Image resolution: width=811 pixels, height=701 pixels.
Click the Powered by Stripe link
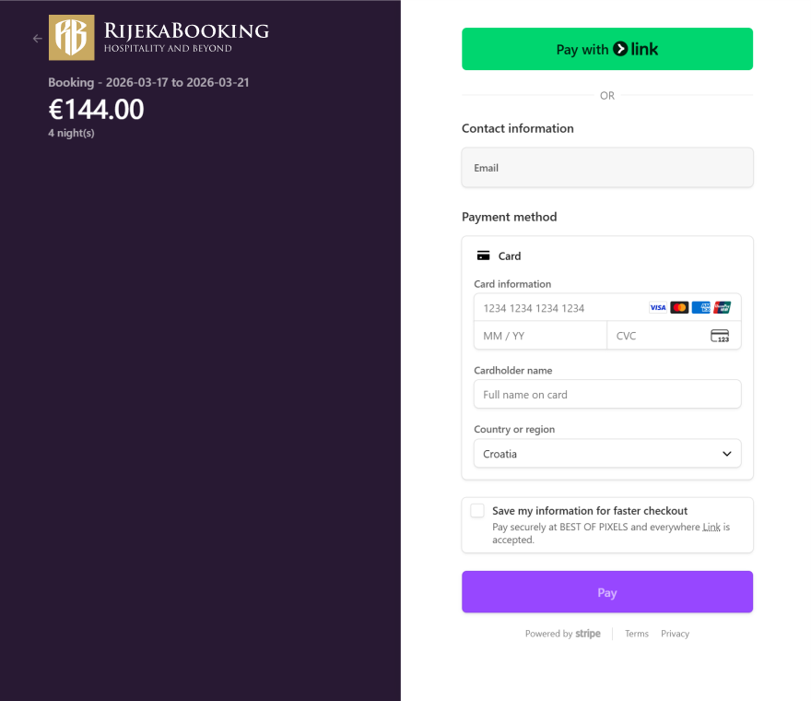[562, 634]
